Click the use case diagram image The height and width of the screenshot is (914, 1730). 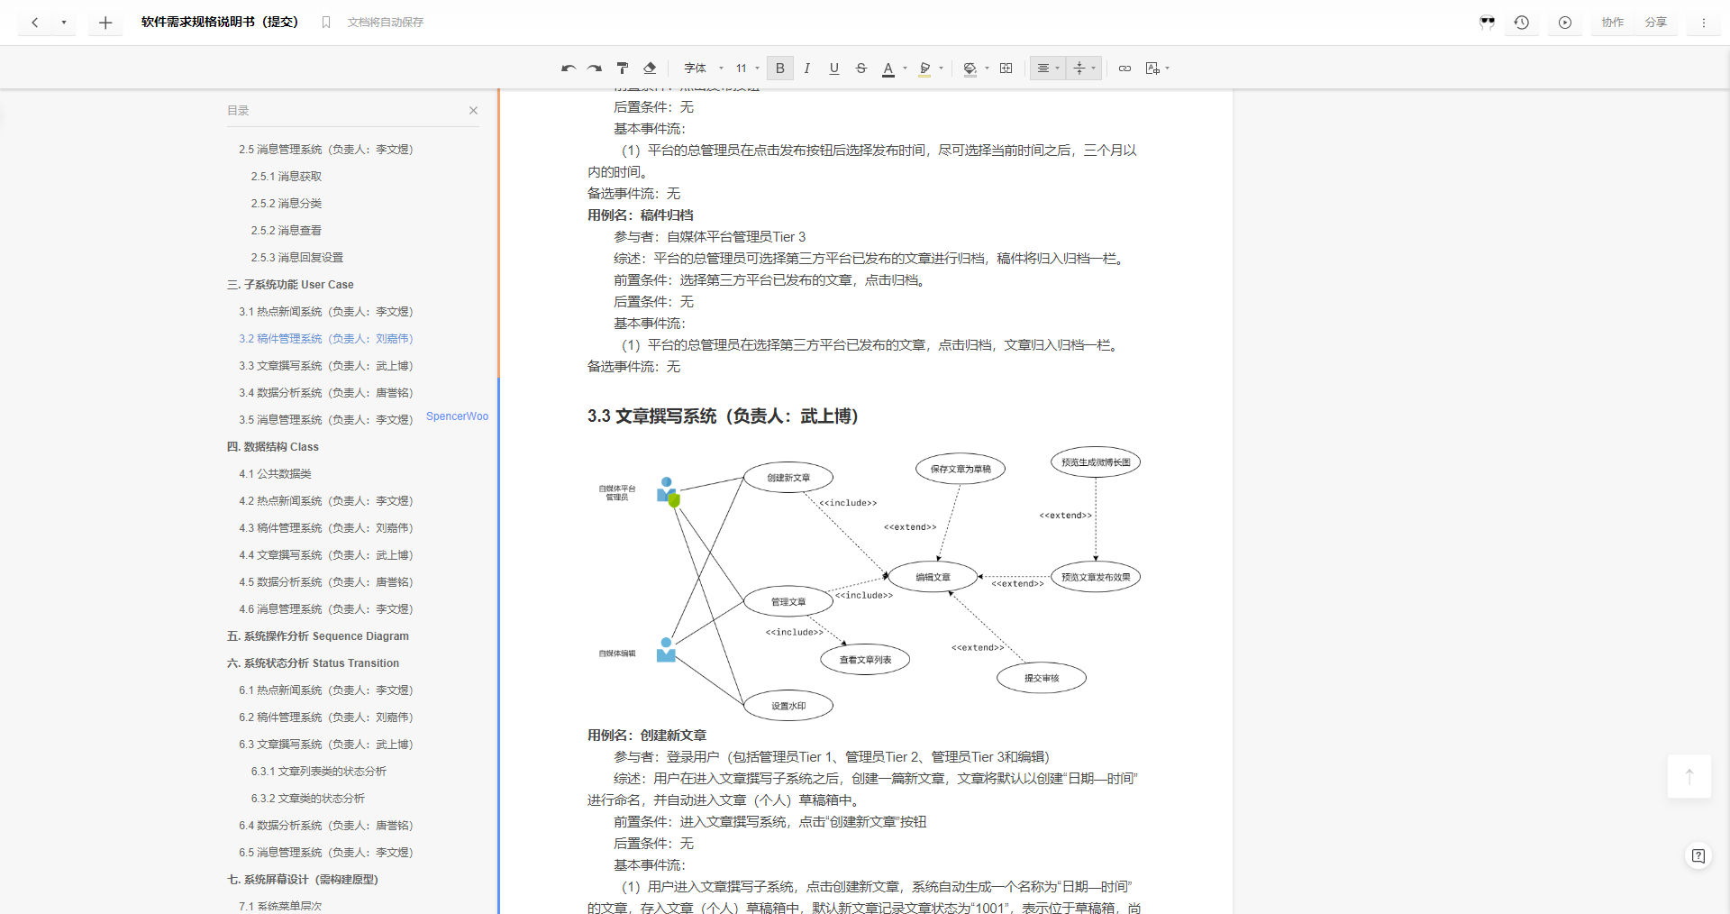867,581
